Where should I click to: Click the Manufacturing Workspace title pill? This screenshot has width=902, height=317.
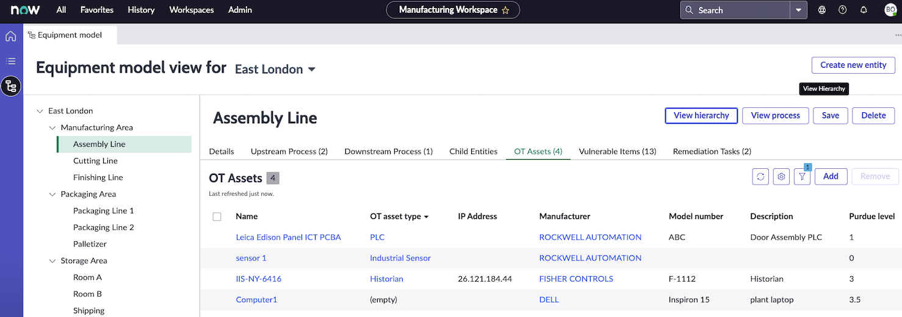(x=453, y=10)
